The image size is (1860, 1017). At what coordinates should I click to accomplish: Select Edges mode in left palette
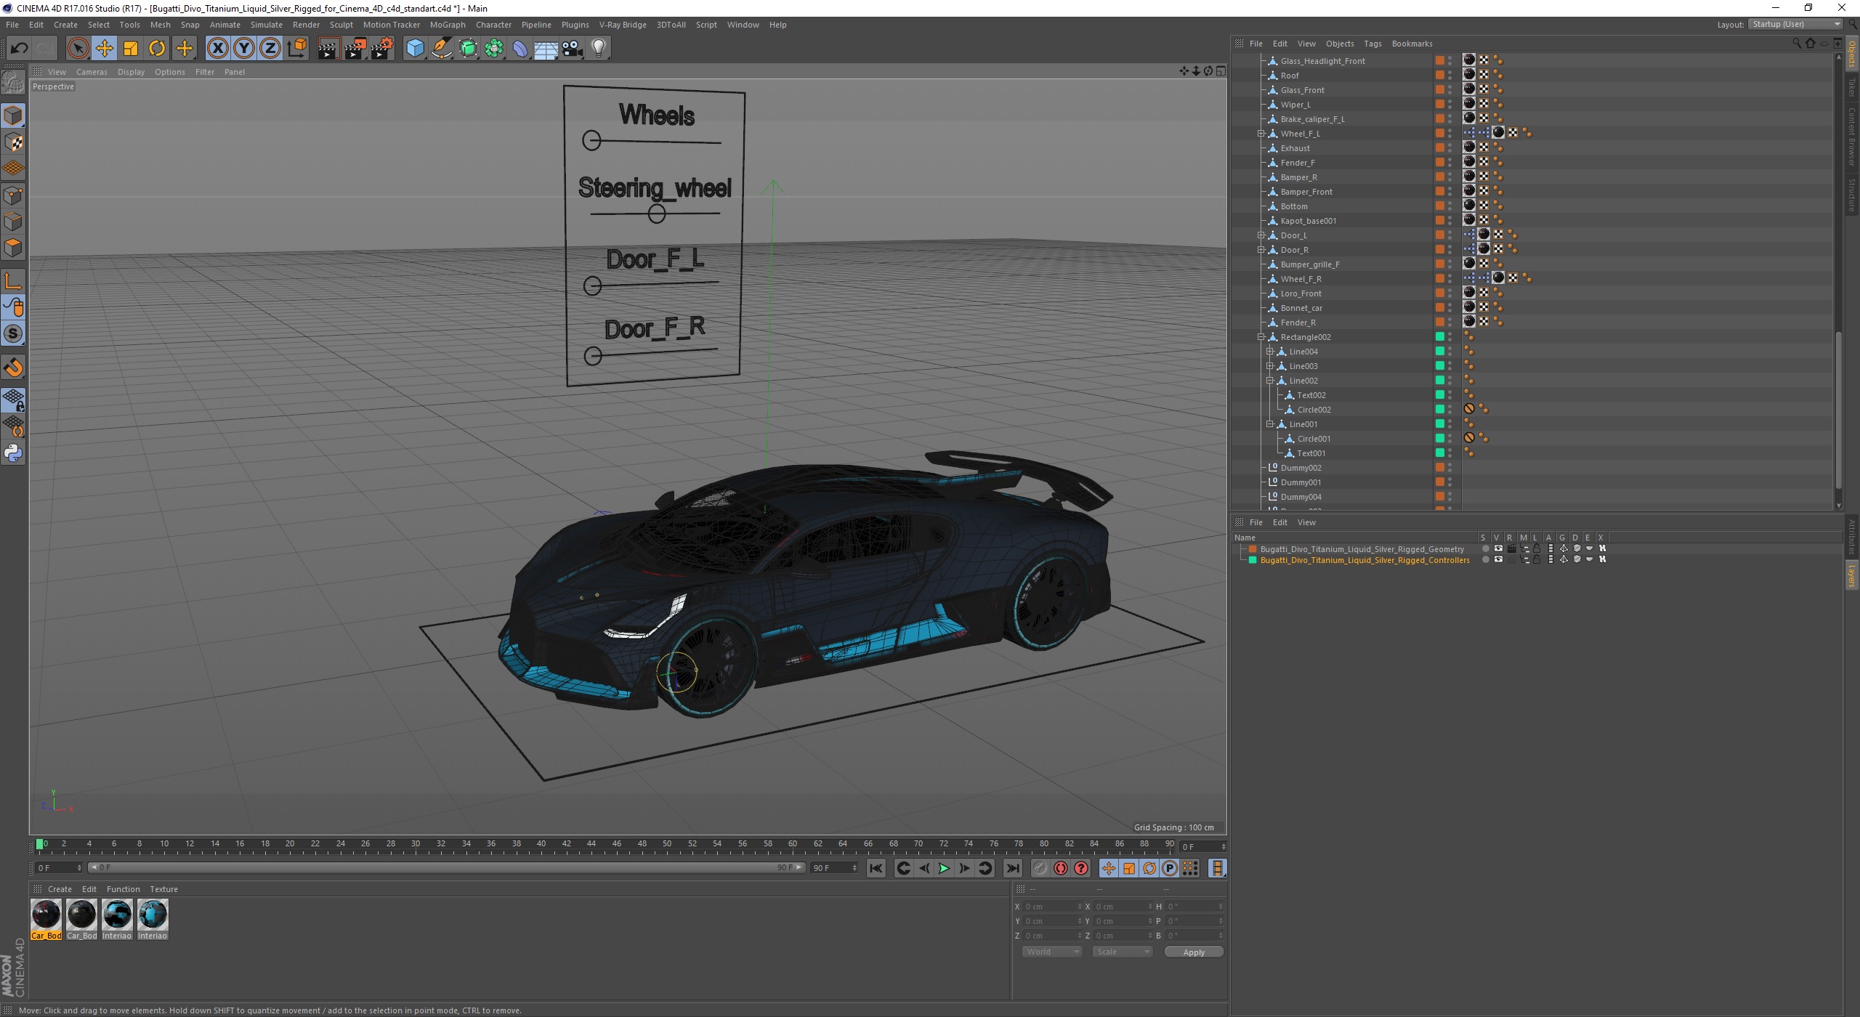(13, 222)
